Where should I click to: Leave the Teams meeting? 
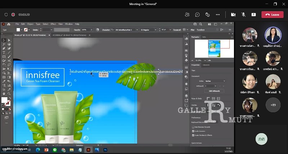273,15
